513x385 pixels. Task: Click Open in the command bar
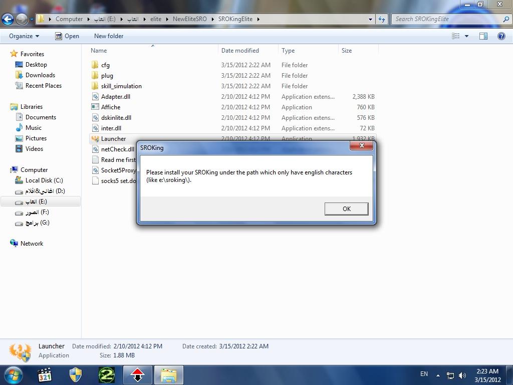click(67, 36)
